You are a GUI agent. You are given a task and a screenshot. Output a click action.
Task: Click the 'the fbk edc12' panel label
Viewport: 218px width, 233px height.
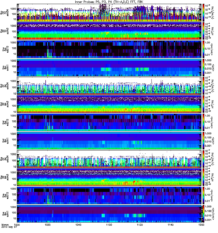6,195
